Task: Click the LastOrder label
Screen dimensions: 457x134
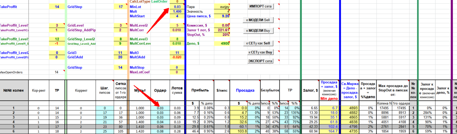Action: coord(160,2)
